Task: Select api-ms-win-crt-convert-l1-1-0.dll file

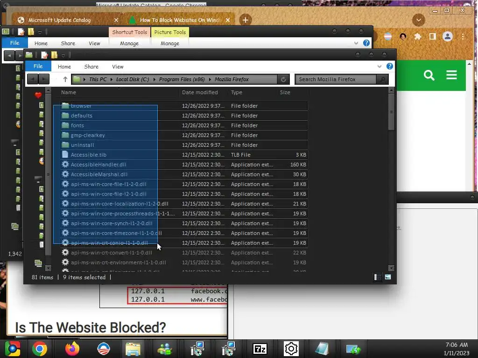Action: click(184, 253)
